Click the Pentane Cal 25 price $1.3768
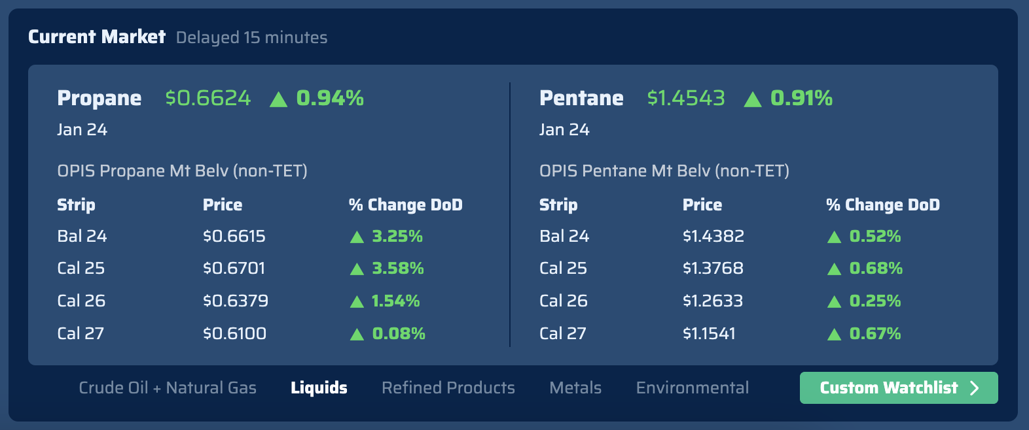 [713, 269]
